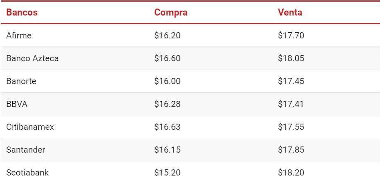Select Scotiabank purchase price $15.20
Screen dimensions: 380x191
[167, 173]
